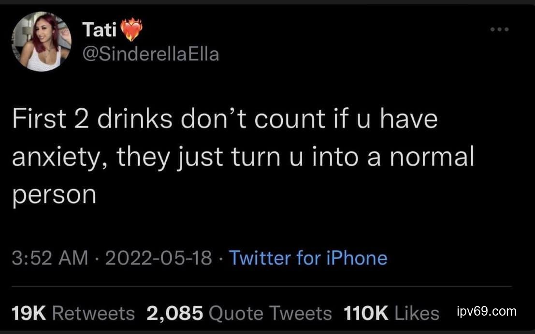
Task: Click the word "person" in the tweet
Action: pyautogui.click(x=54, y=194)
